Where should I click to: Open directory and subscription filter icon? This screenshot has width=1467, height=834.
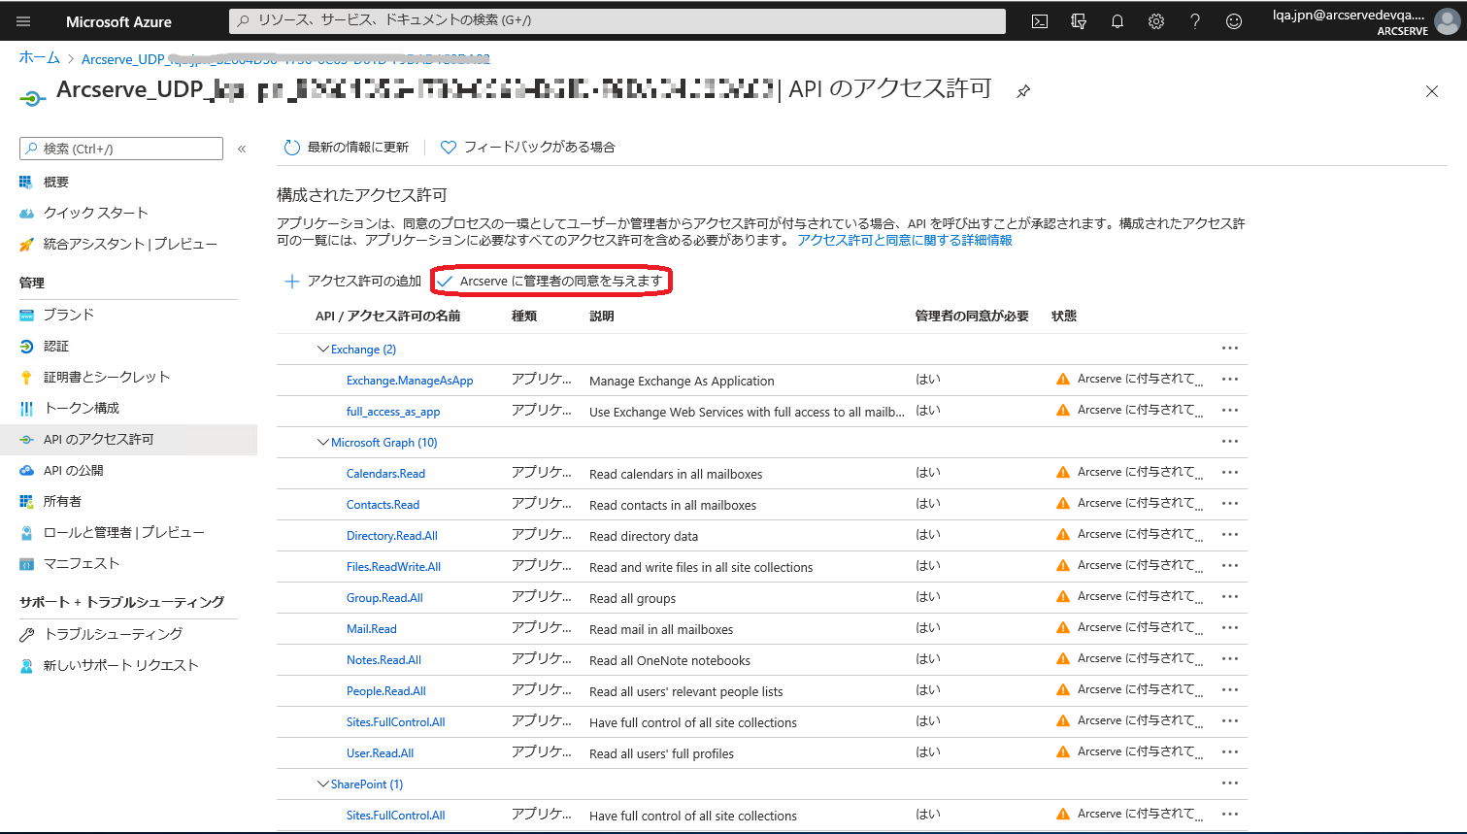[x=1079, y=21]
